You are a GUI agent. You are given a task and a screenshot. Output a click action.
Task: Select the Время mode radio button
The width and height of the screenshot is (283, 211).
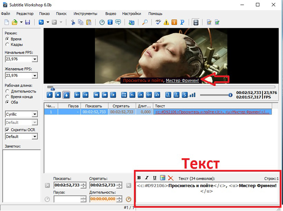pyautogui.click(x=7, y=39)
